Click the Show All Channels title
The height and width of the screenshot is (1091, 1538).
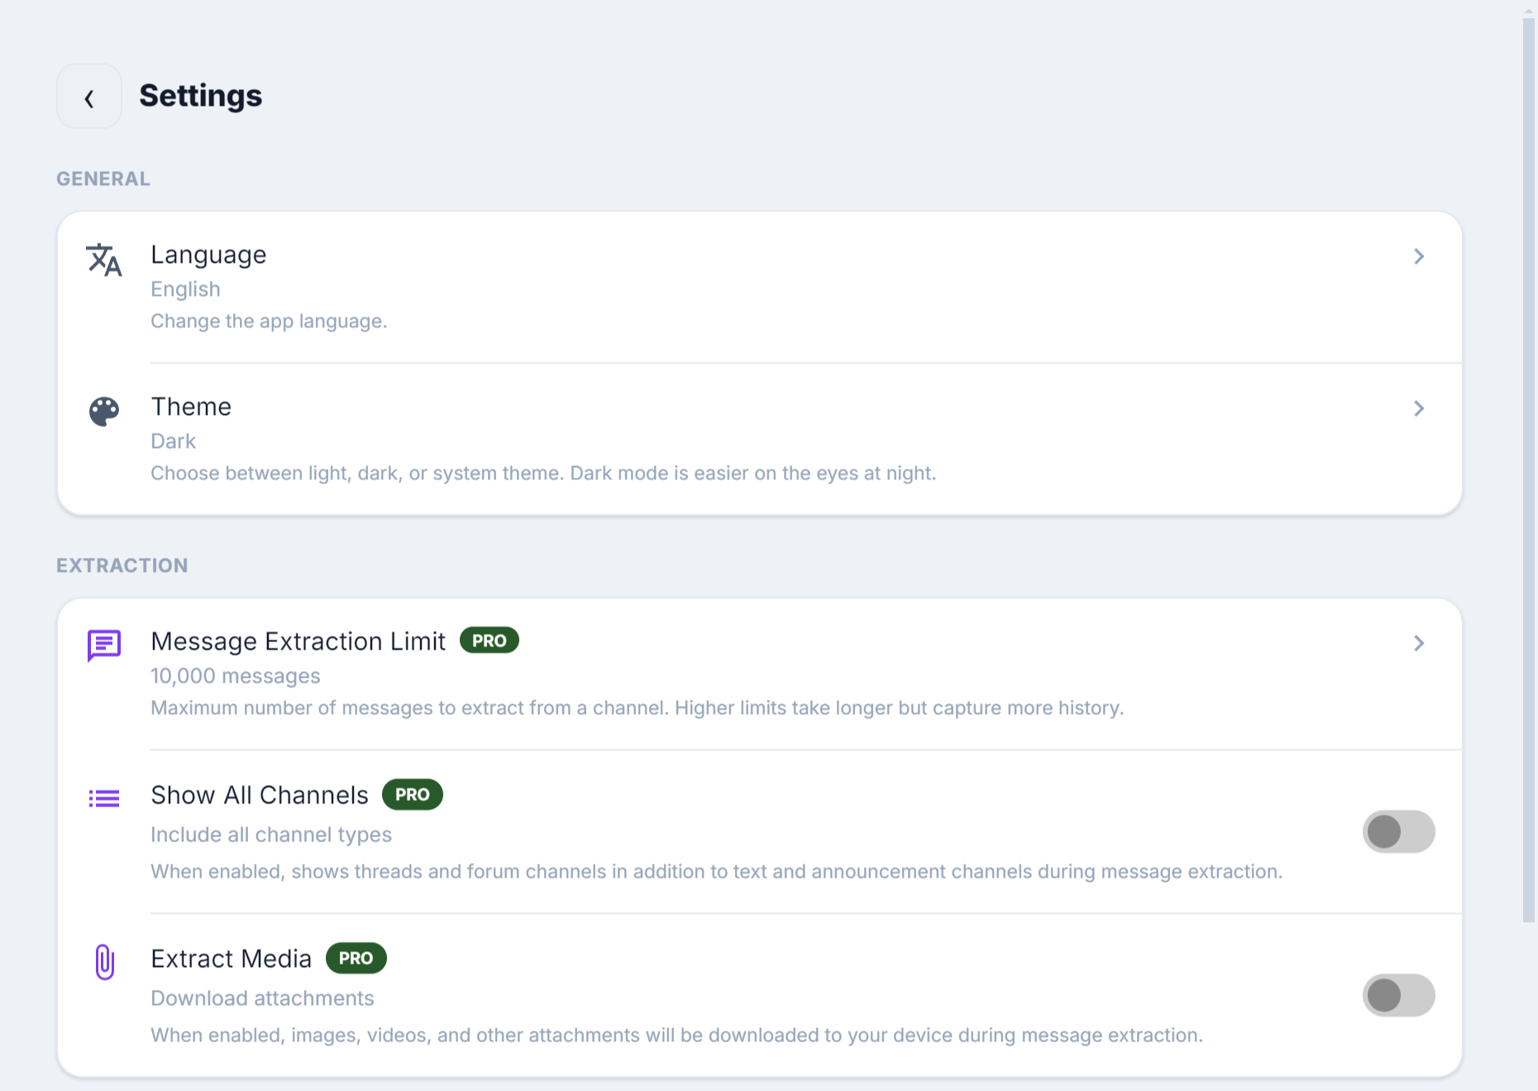click(260, 795)
